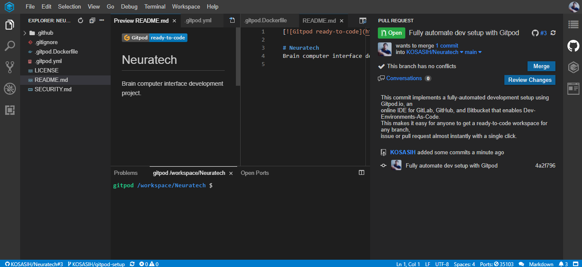The height and width of the screenshot is (267, 582).
Task: Open the Debug view in activity bar
Action: 9,89
